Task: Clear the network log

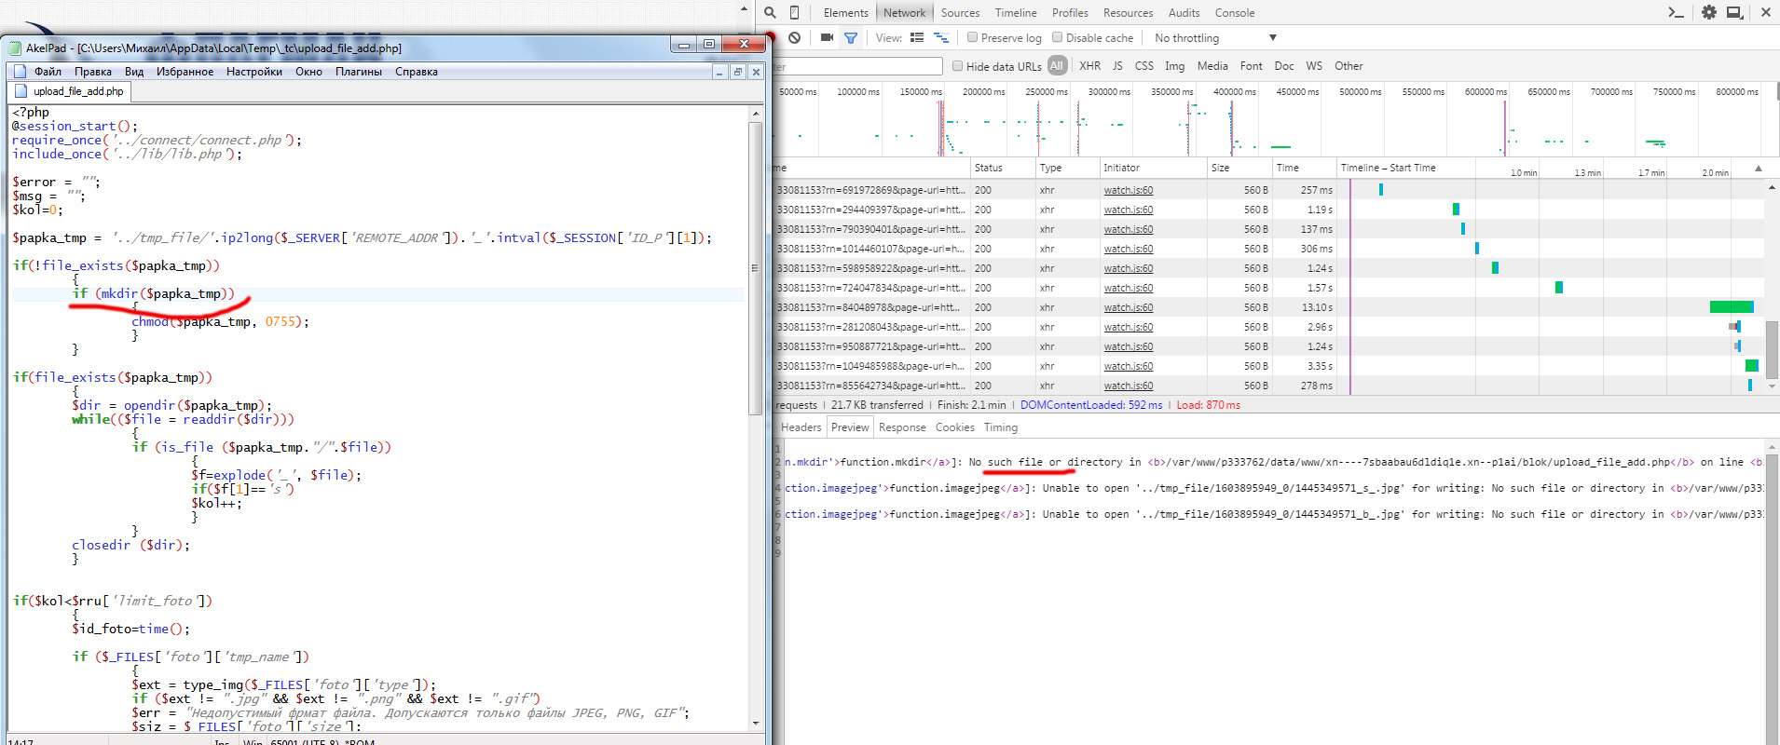Action: click(794, 38)
